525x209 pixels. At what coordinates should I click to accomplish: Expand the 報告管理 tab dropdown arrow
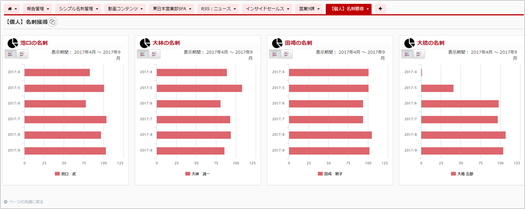pos(48,9)
